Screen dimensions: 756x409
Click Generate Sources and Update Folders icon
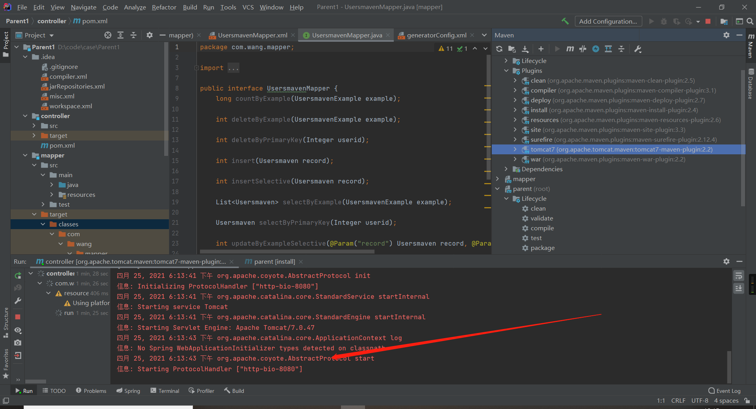pyautogui.click(x=512, y=49)
